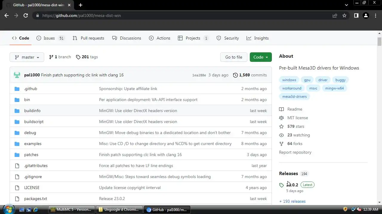
Task: Open a new browser tab
Action: point(80,5)
